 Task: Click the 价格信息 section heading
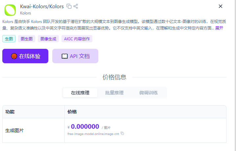[x=114, y=77]
